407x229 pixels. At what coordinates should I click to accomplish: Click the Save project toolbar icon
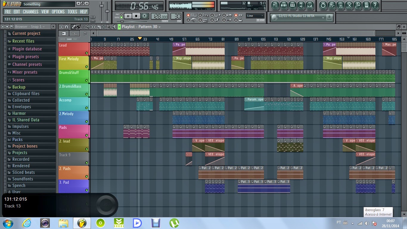[x=332, y=5]
